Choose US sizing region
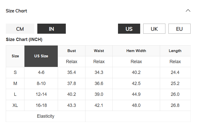Image resolution: width=208 pixels, height=127 pixels. (x=129, y=29)
